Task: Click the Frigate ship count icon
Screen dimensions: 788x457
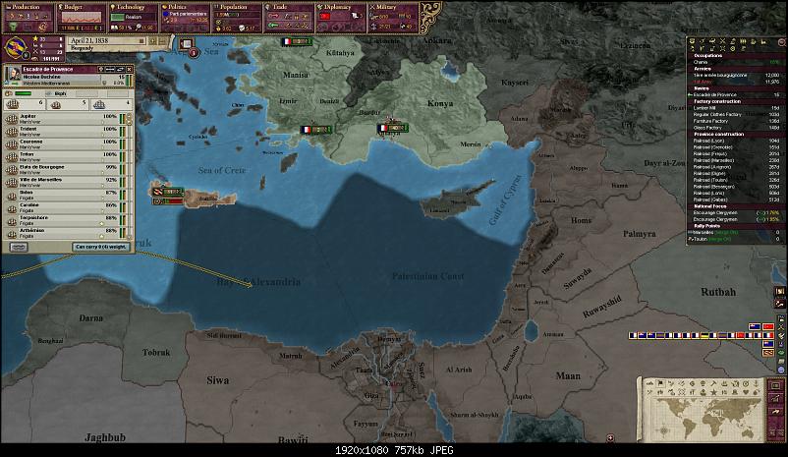Action: (x=55, y=104)
